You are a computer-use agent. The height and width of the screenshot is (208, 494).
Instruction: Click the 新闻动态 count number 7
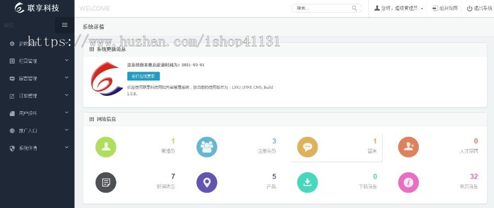(x=173, y=177)
